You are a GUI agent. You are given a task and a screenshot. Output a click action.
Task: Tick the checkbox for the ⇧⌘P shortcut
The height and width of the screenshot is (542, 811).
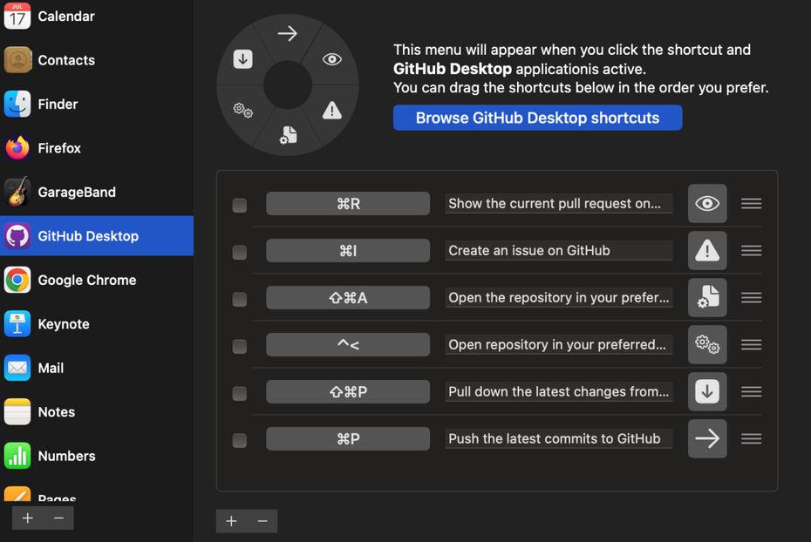(x=240, y=393)
